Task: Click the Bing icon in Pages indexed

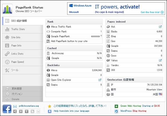Action: pos(108,37)
